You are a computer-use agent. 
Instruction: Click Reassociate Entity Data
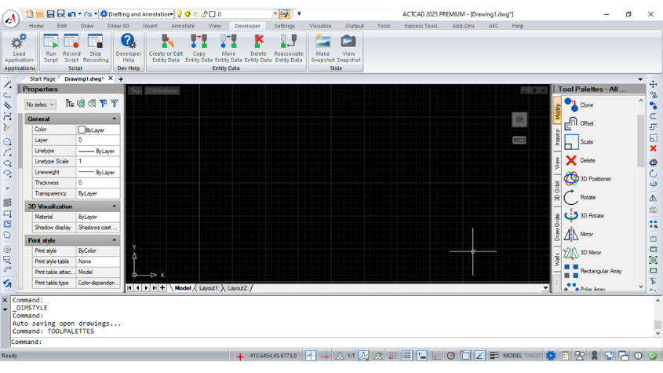[x=289, y=48]
